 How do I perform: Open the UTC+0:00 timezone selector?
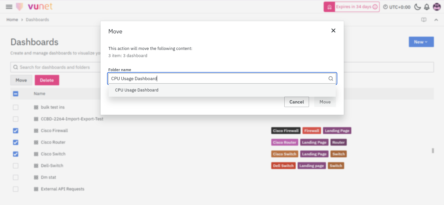pos(397,7)
